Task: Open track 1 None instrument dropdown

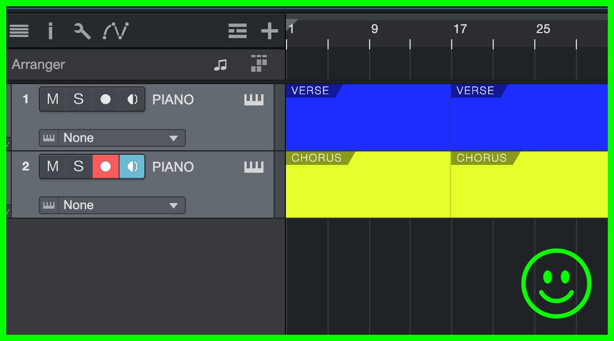Action: (x=112, y=138)
